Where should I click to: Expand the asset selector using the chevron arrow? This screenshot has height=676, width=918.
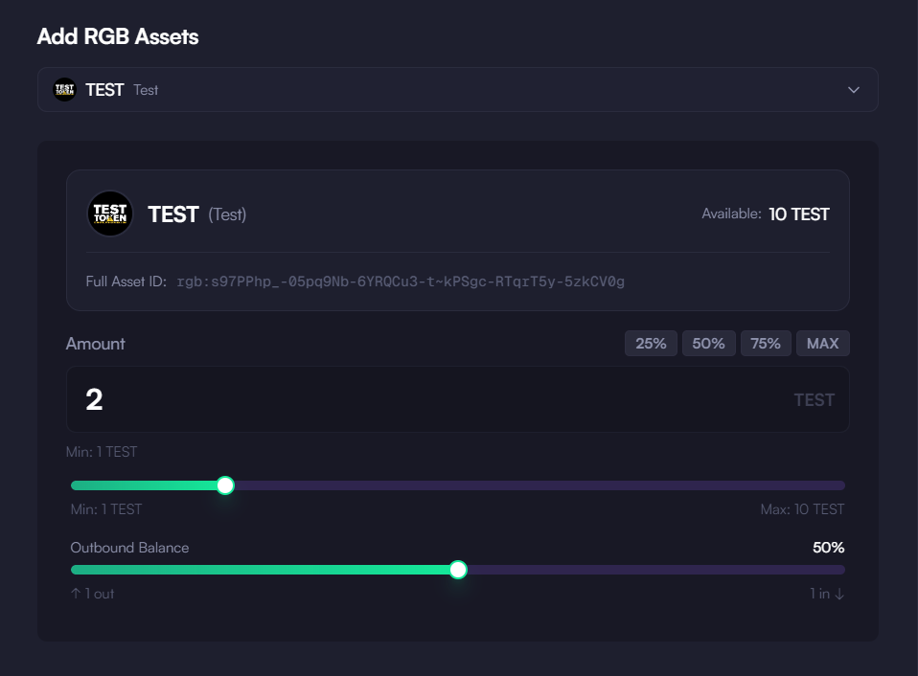(854, 89)
